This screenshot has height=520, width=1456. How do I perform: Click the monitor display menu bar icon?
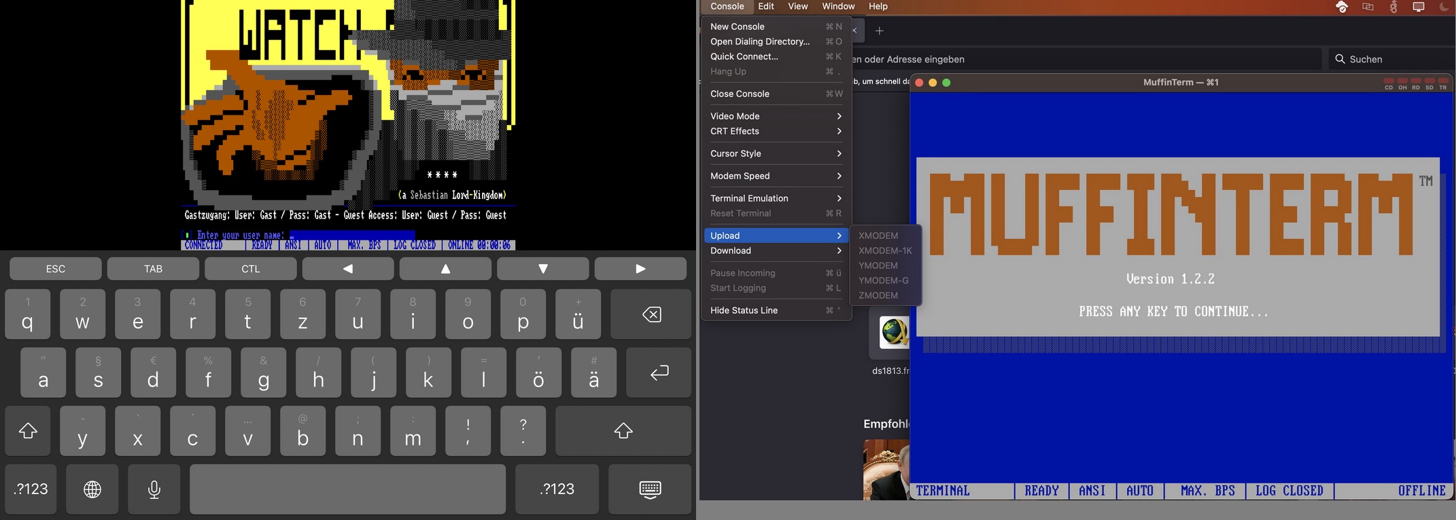coord(1419,7)
